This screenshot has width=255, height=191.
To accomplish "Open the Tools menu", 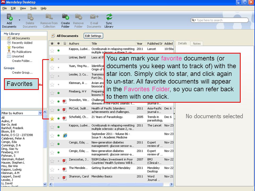I will tap(33, 8).
